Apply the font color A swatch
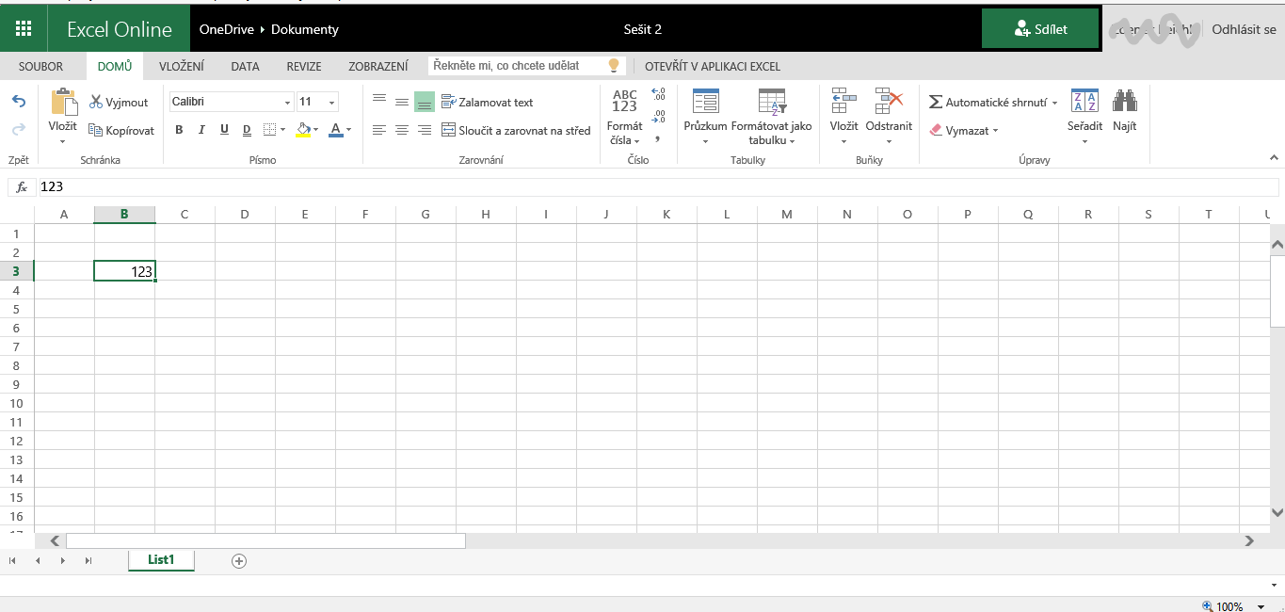Viewport: 1285px width, 612px height. click(335, 130)
